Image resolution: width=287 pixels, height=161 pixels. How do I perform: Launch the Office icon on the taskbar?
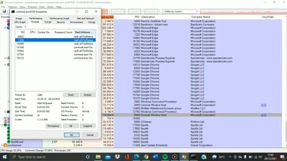click(x=127, y=157)
